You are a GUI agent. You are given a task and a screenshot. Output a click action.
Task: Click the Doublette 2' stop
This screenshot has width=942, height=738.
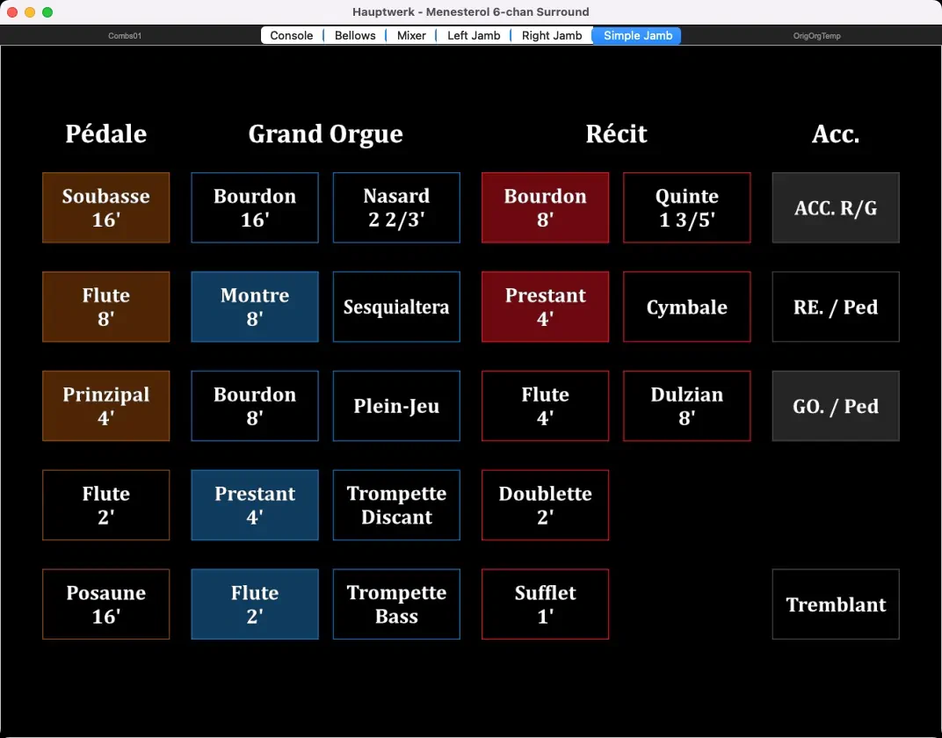tap(545, 505)
